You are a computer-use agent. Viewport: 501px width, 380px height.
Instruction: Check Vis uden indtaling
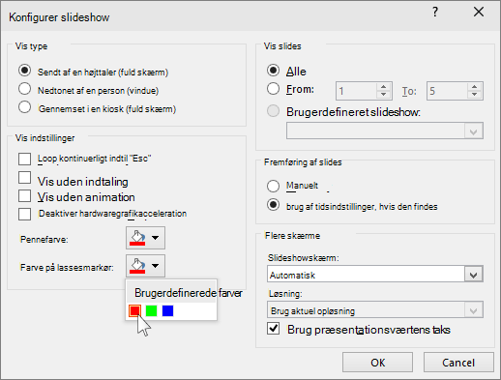point(25,178)
